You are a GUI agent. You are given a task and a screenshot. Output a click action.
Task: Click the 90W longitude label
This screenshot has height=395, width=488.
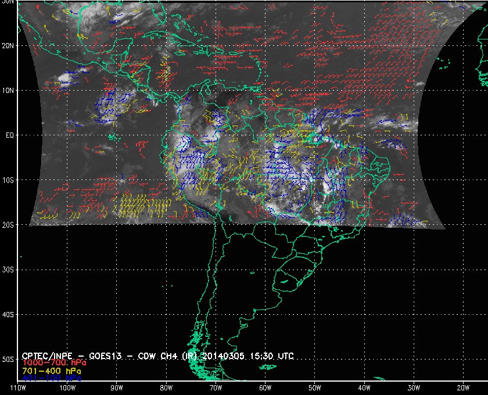pos(117,388)
